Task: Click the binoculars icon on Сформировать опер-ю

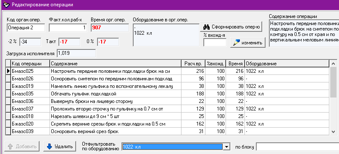Action: coord(207,27)
